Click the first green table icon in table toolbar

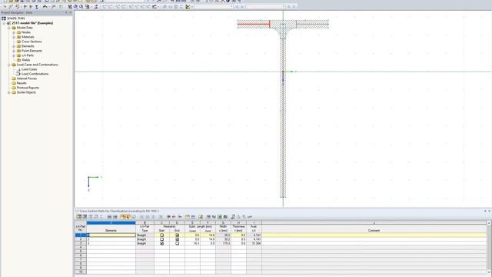[79, 217]
